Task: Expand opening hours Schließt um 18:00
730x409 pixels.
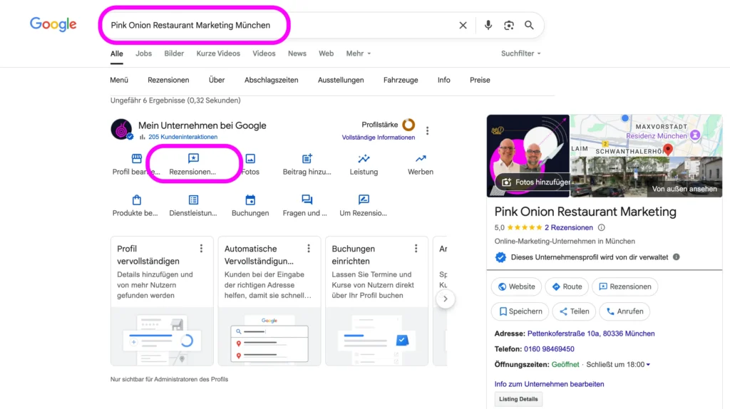Action: 618,364
